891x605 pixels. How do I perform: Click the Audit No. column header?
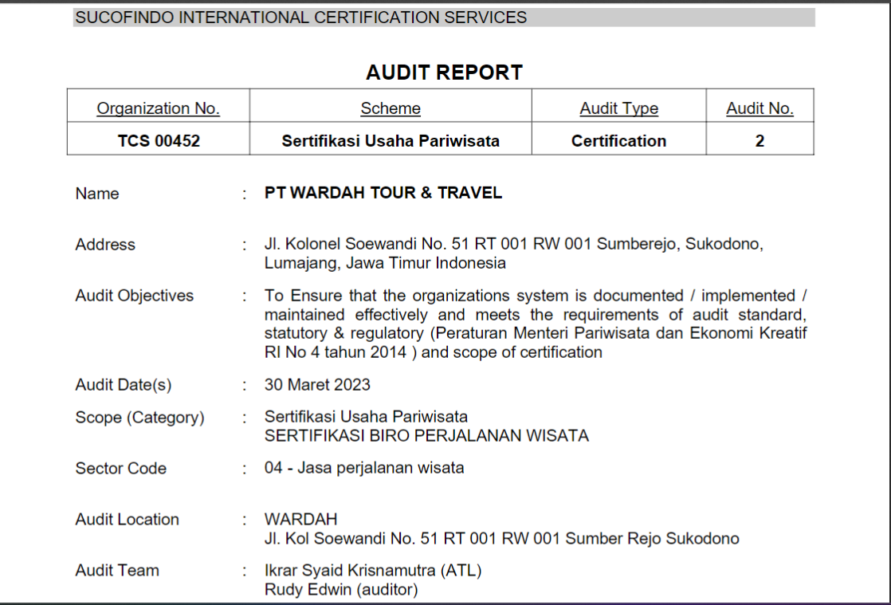tap(760, 108)
